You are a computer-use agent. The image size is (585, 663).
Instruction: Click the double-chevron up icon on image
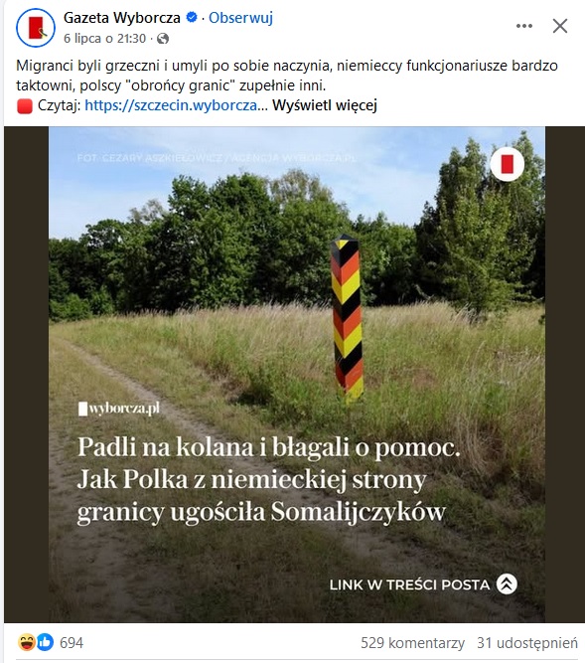click(507, 584)
